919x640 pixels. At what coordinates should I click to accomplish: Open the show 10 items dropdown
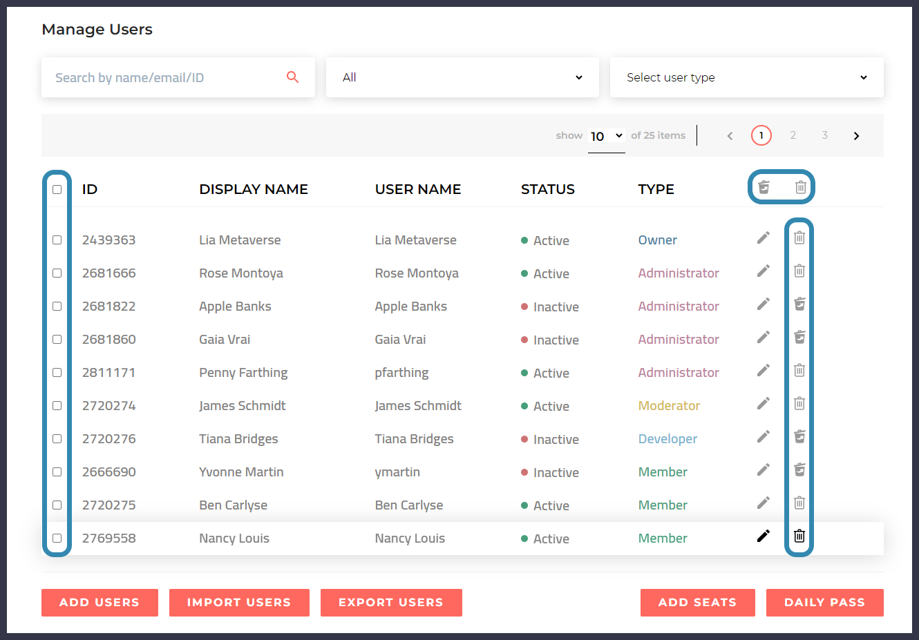(606, 136)
